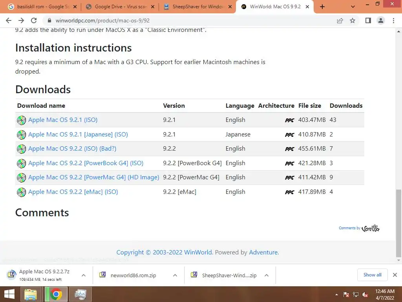Image resolution: width=402 pixels, height=302 pixels.
Task: Open Windows Start menu
Action: pos(9,294)
